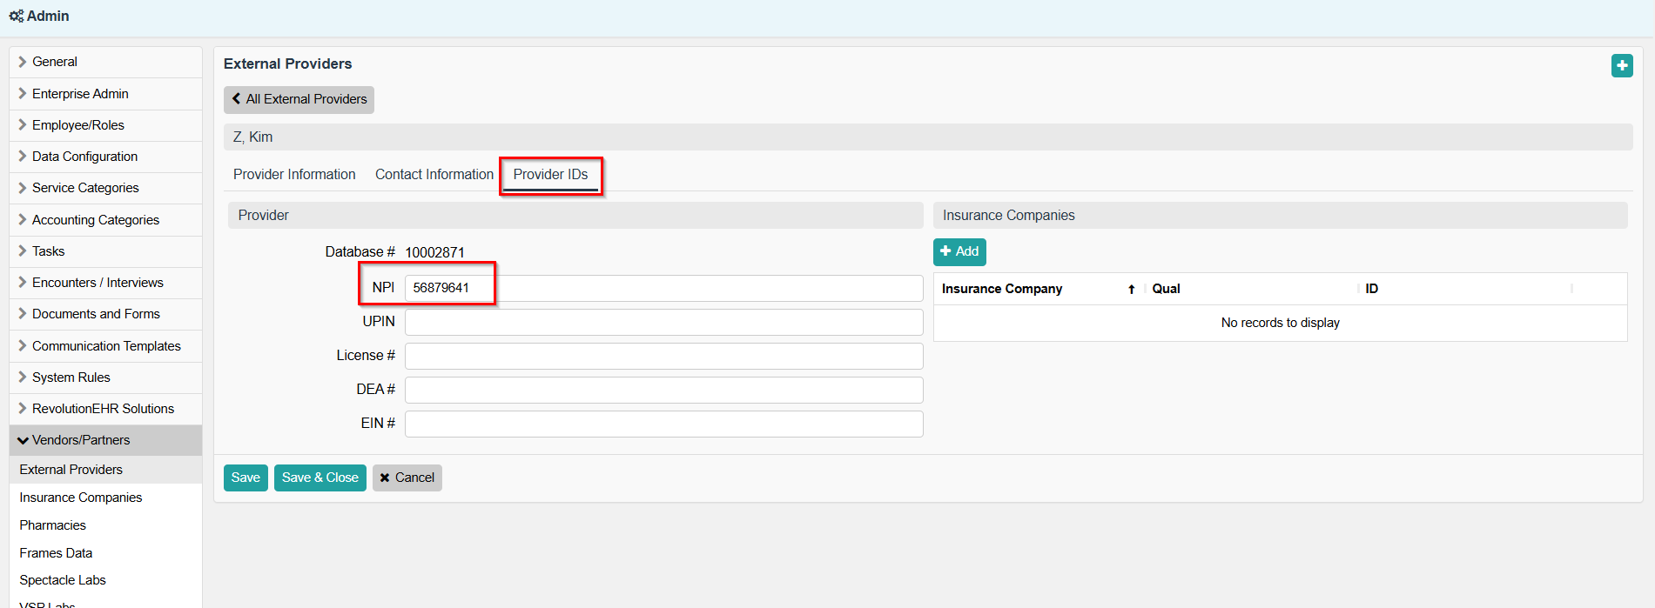1655x608 pixels.
Task: Cancel editing the provider
Action: (x=407, y=478)
